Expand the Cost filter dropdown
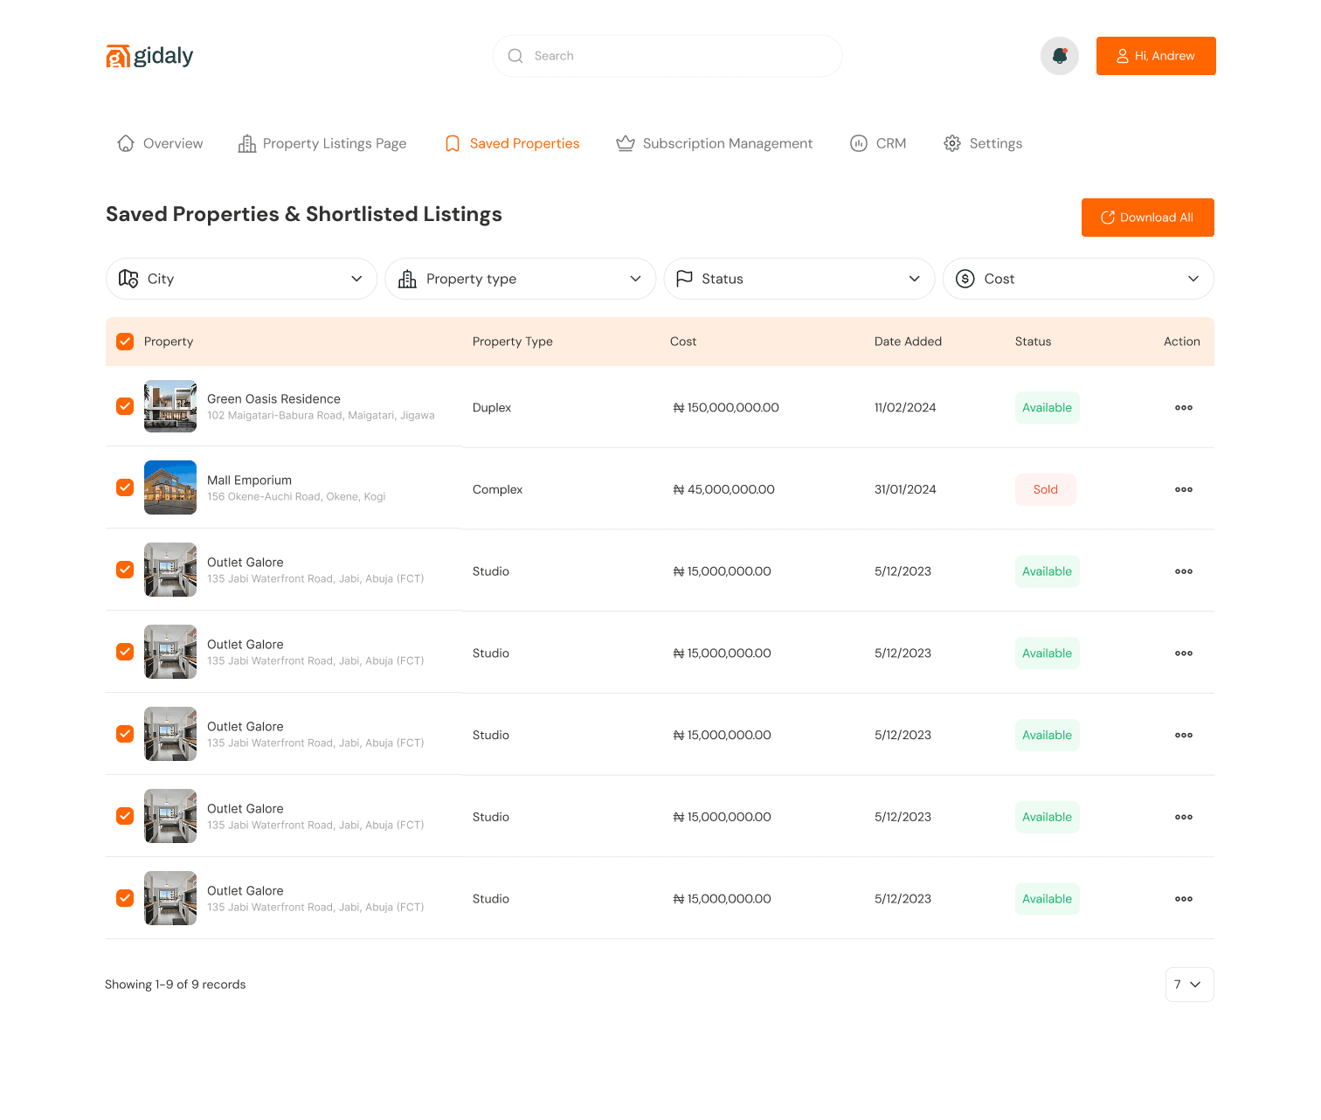The width and height of the screenshot is (1321, 1120). coord(1078,279)
